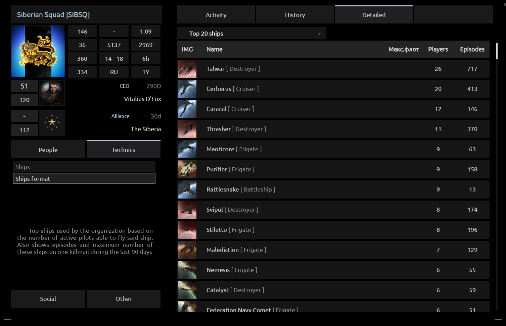Viewport: 506px width, 326px height.
Task: Click the 5137 stat cell
Action: click(x=114, y=45)
